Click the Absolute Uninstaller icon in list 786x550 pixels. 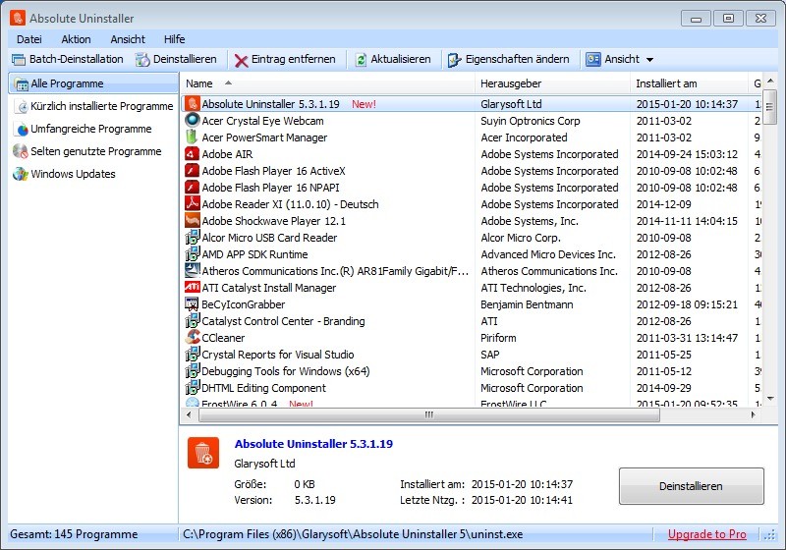point(192,104)
